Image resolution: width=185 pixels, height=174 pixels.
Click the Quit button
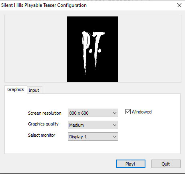166,164
